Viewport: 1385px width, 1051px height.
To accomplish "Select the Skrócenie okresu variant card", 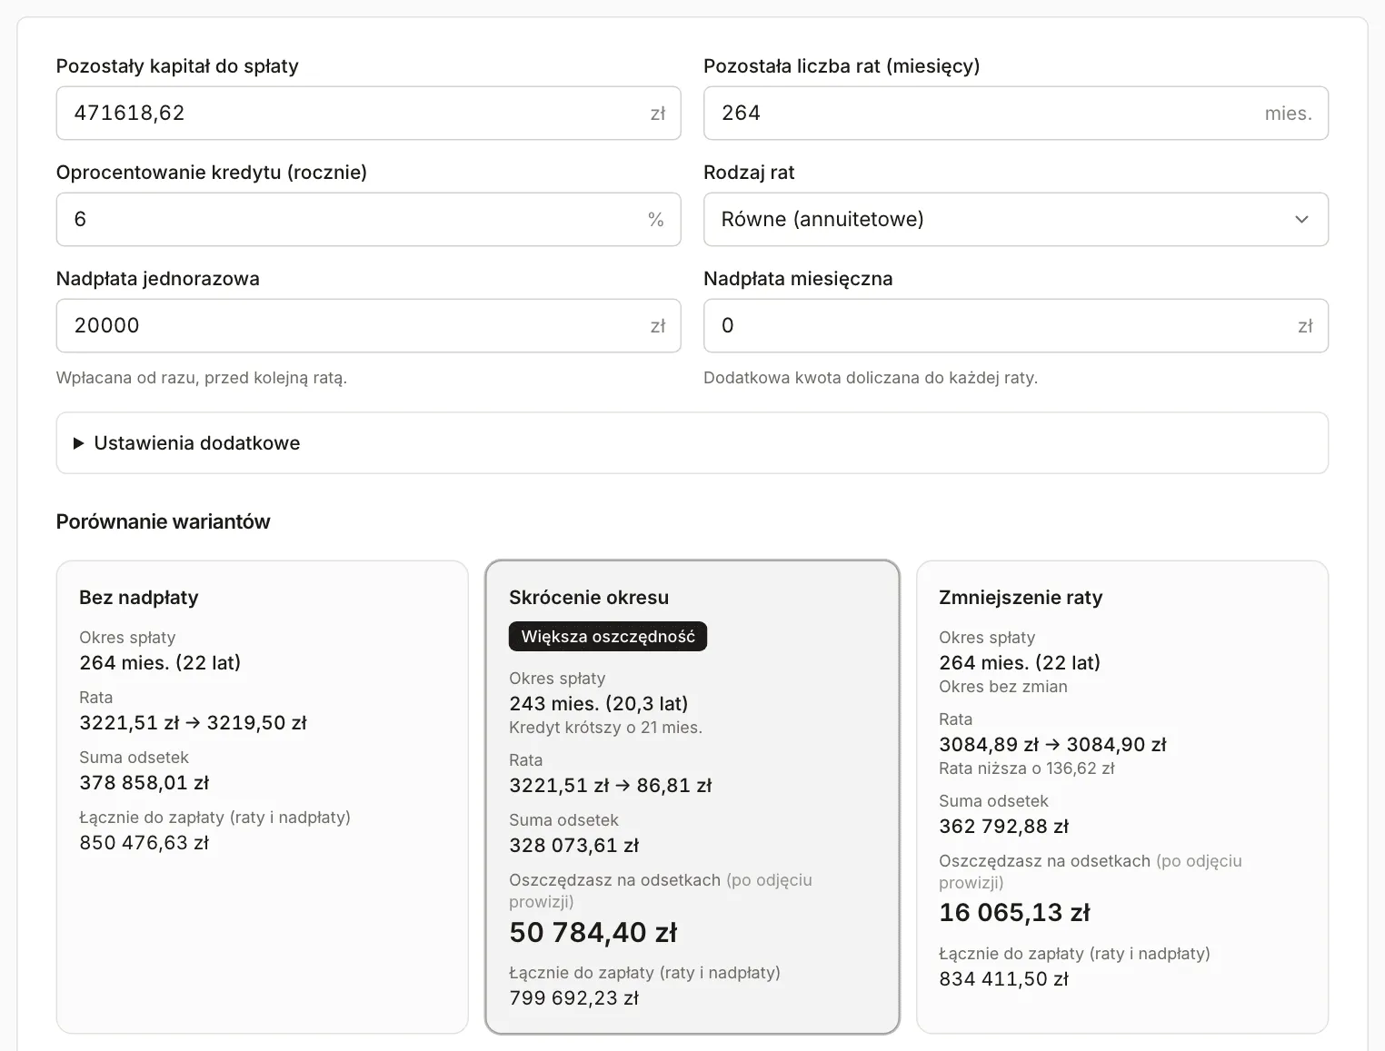I will click(x=692, y=797).
